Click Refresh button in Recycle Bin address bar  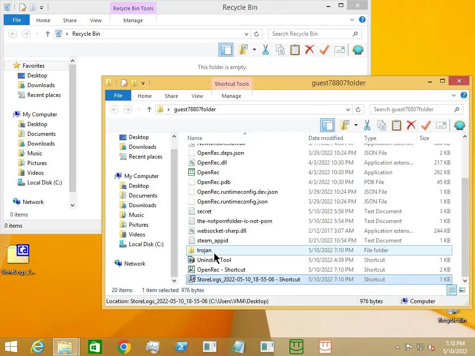(257, 34)
